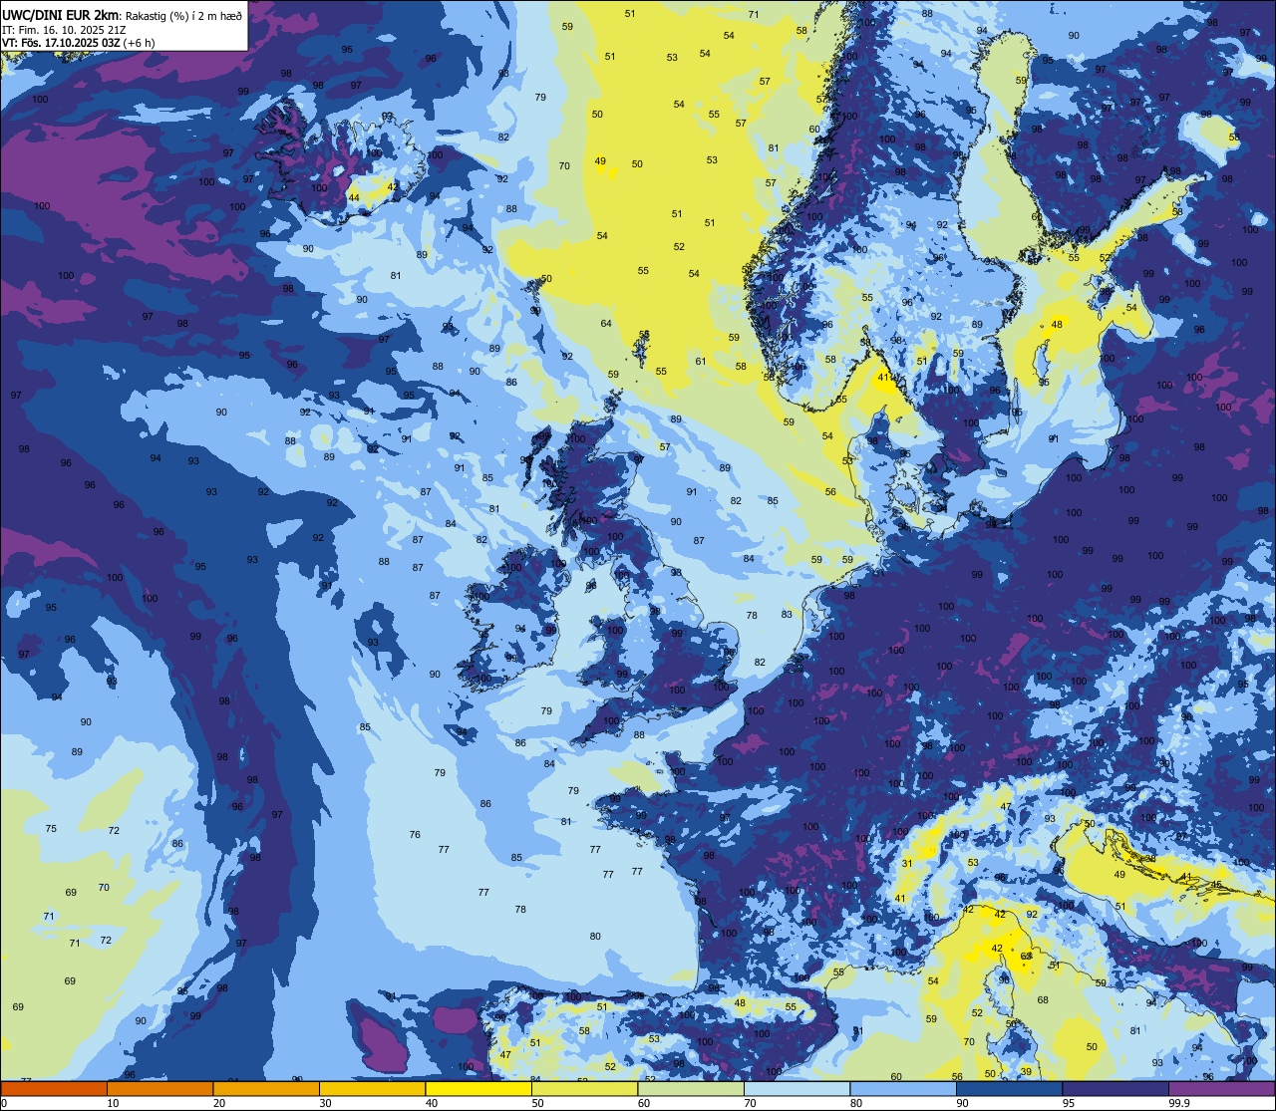
Task: Pick the golden 30–40 legend swatch
Action: (x=372, y=1088)
